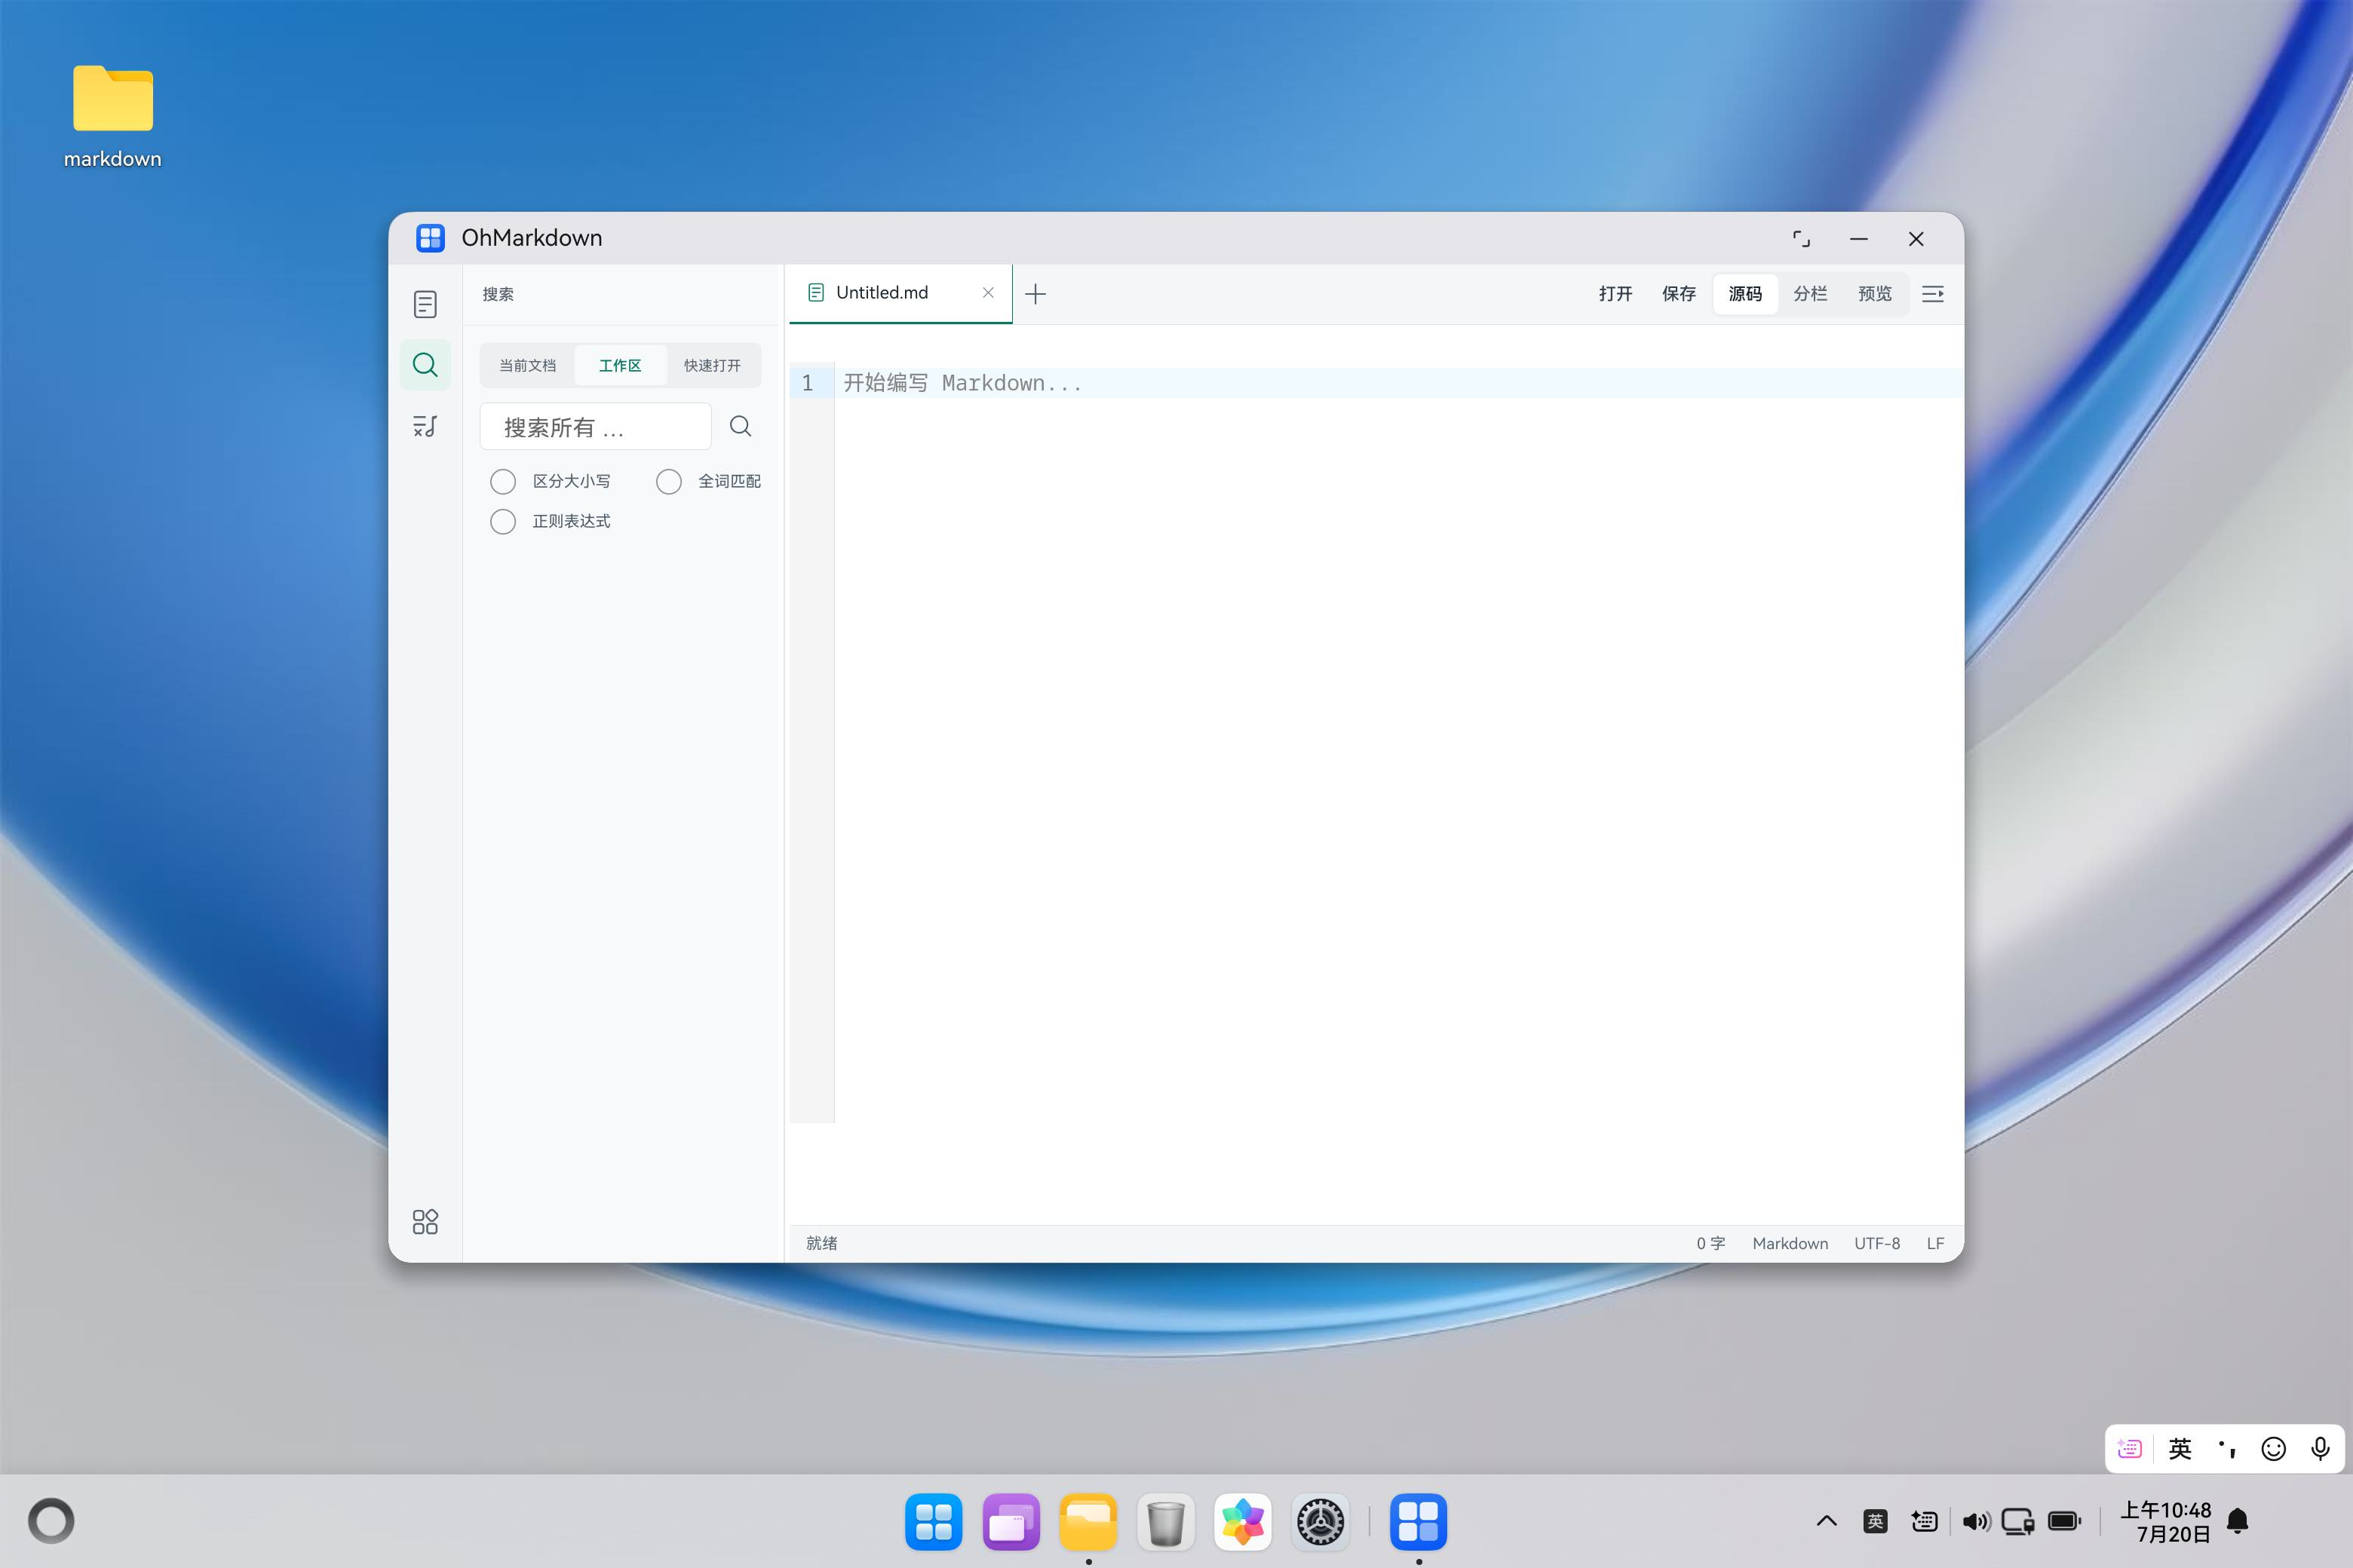Click the OhMarkdown icon in dock

click(x=1419, y=1521)
